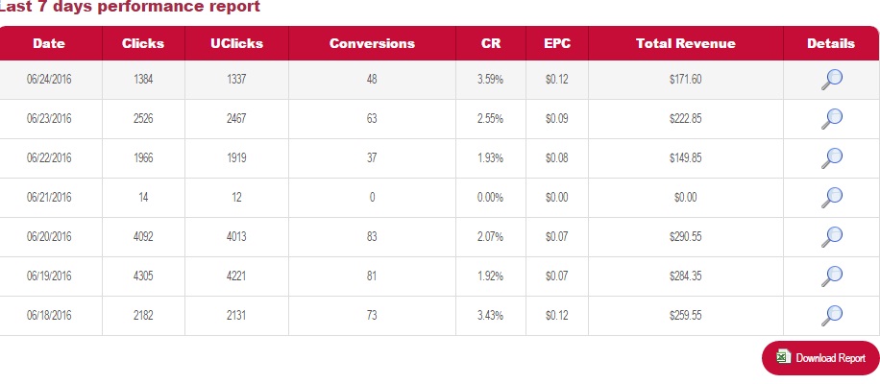Viewport: 880px width, 384px height.
Task: Click the Clicks column header
Action: 143,43
